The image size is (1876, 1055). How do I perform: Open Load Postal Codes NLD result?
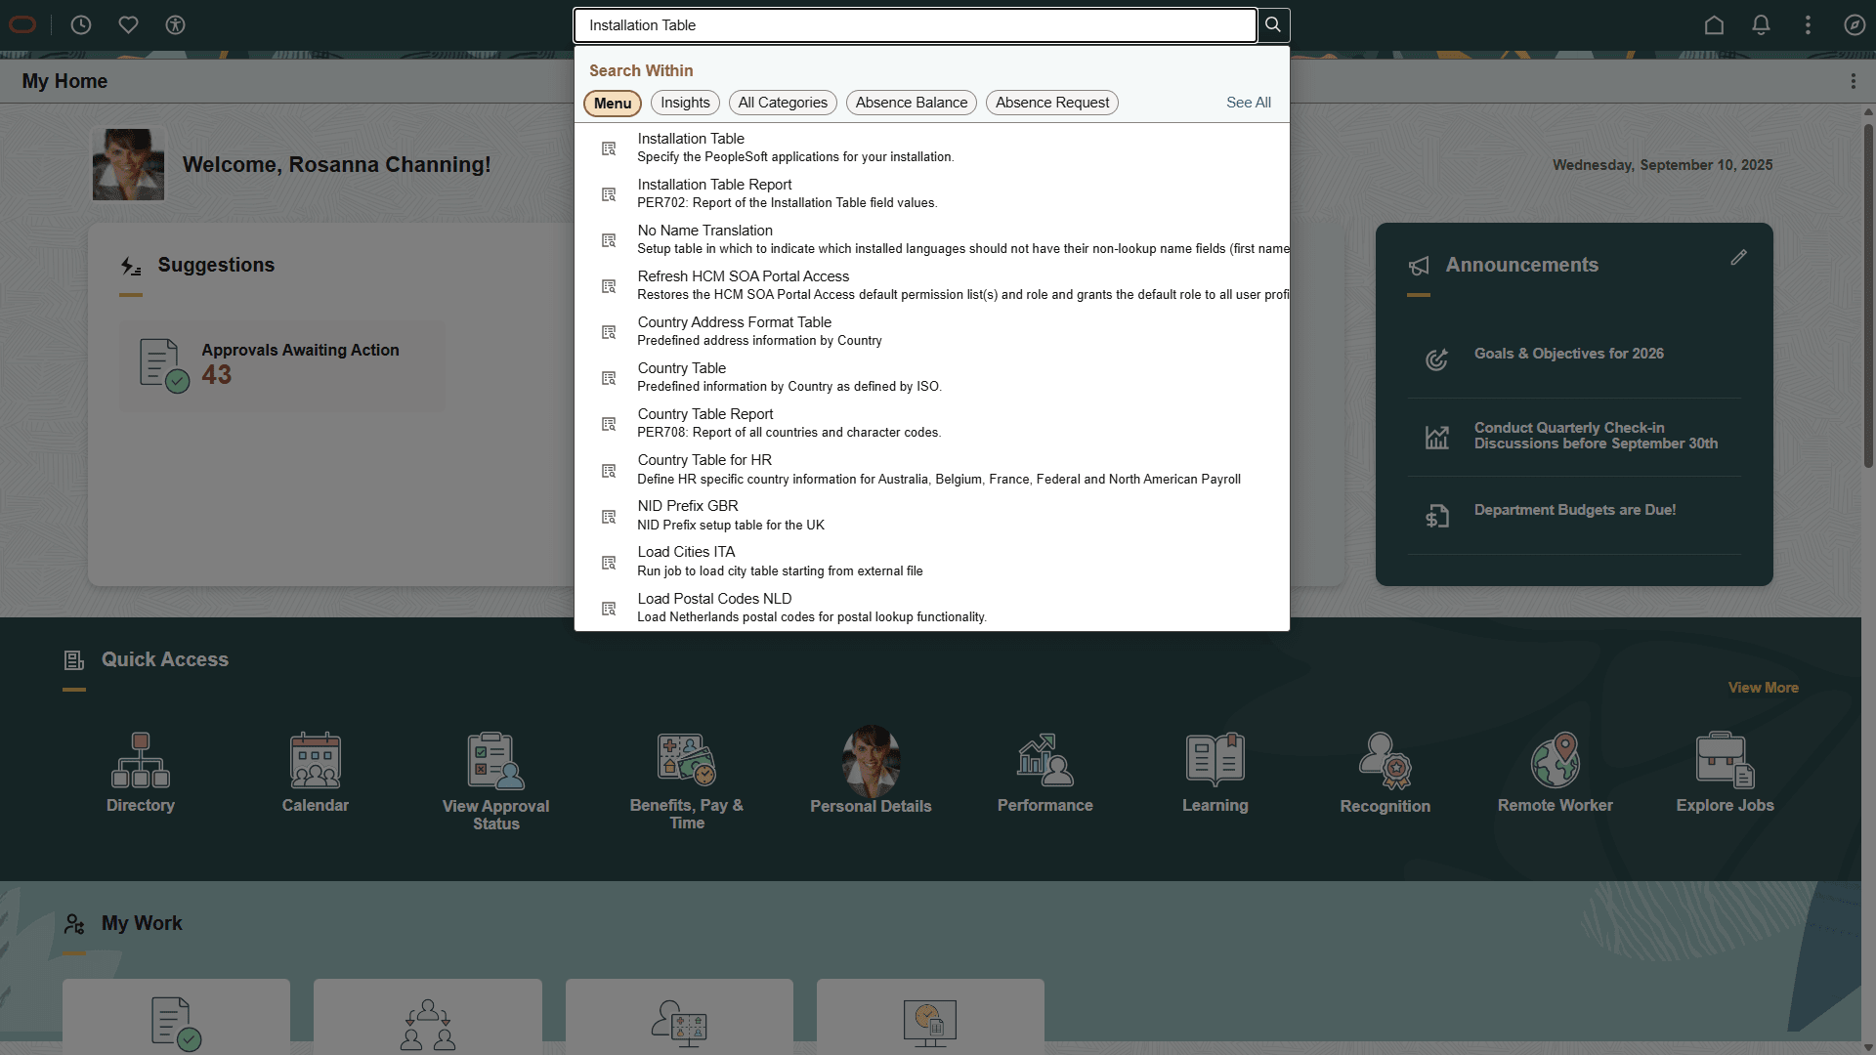(931, 608)
